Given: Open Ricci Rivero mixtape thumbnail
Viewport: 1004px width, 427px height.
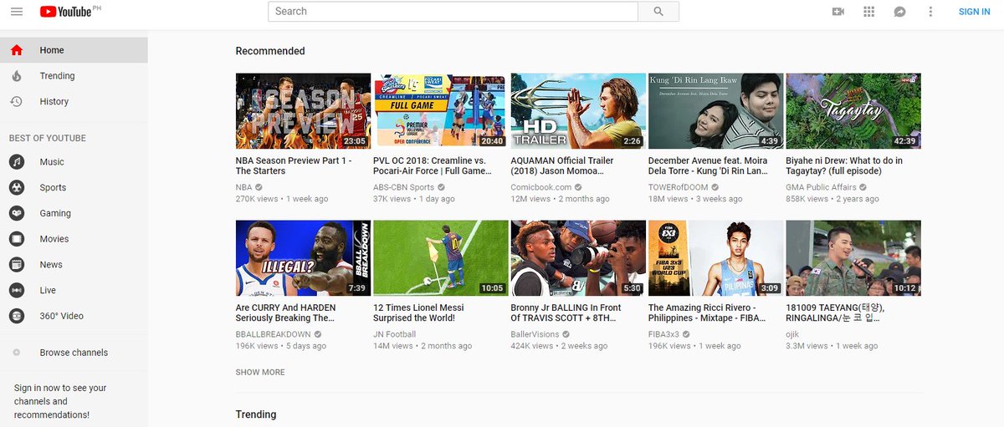Looking at the screenshot, I should (716, 258).
